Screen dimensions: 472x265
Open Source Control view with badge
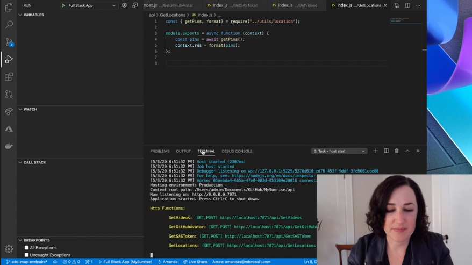tap(9, 42)
